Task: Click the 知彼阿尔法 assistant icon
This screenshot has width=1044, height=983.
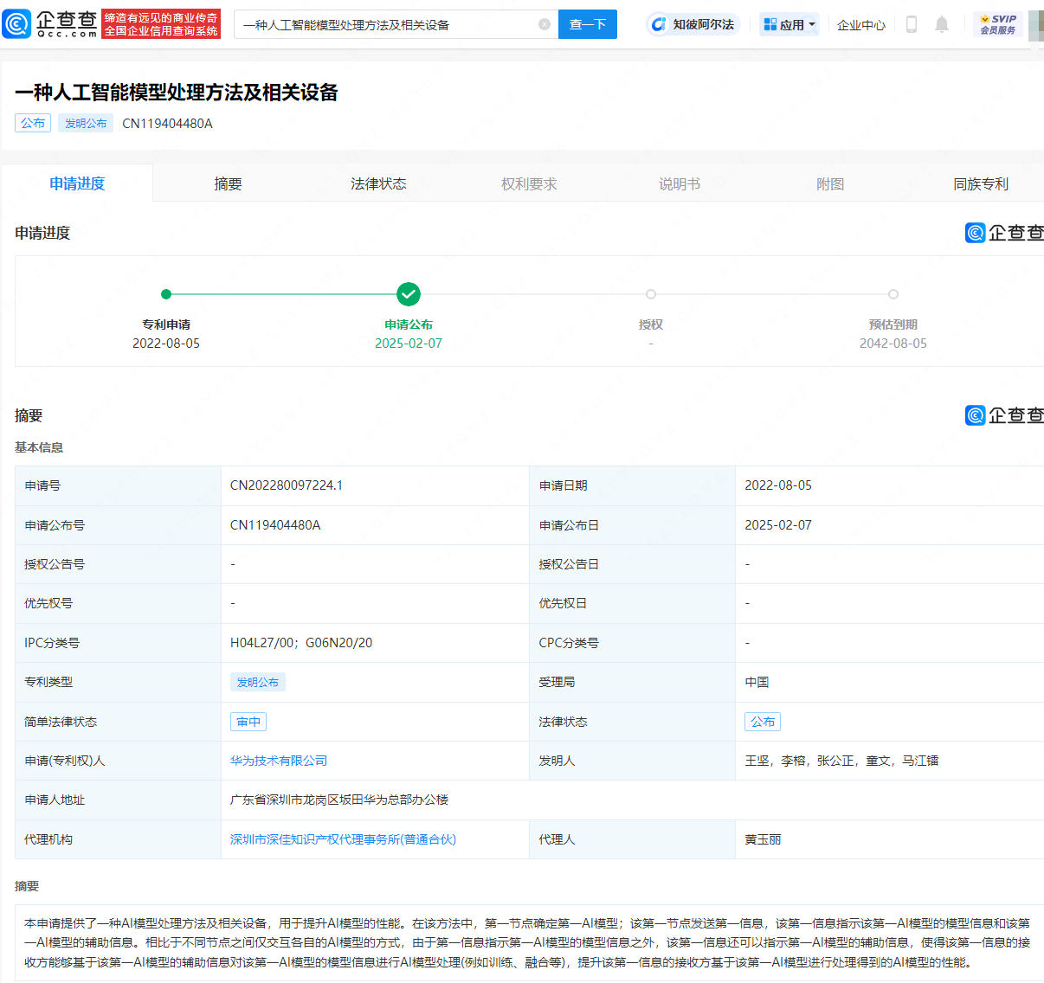Action: pos(693,24)
